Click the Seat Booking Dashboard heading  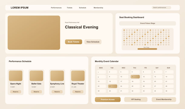coord(132,17)
